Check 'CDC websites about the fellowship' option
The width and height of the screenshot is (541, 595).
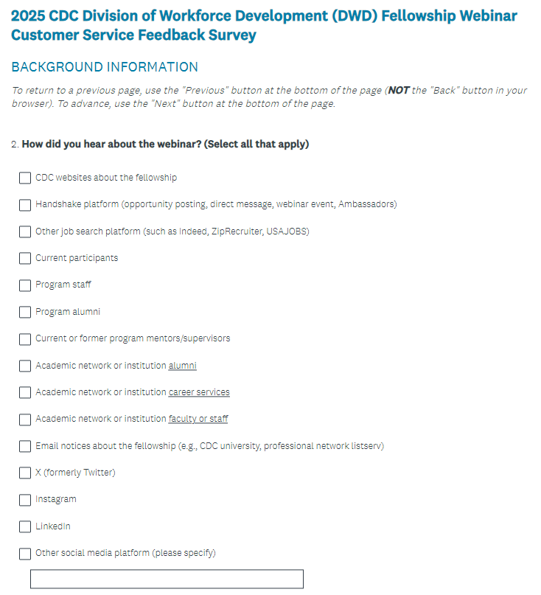[25, 178]
